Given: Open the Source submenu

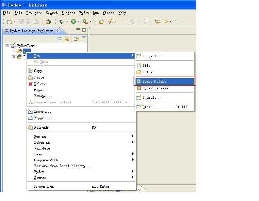Looking at the screenshot, I should point(81,178).
